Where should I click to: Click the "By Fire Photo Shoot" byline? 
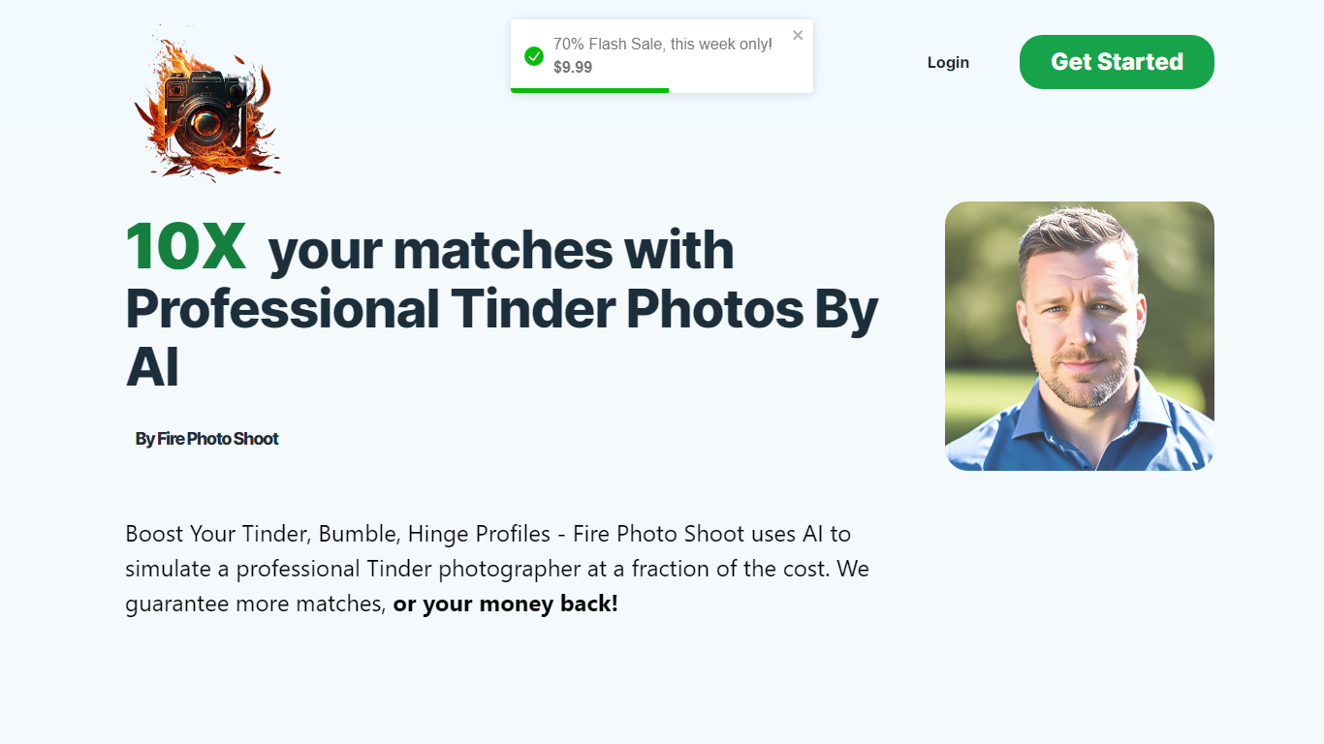(x=206, y=439)
